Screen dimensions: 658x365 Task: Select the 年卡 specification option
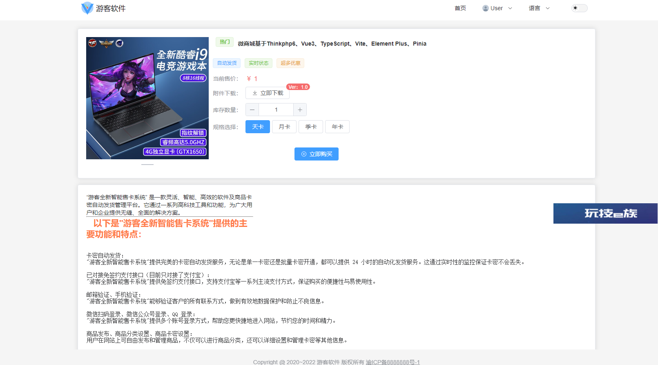[x=337, y=127]
